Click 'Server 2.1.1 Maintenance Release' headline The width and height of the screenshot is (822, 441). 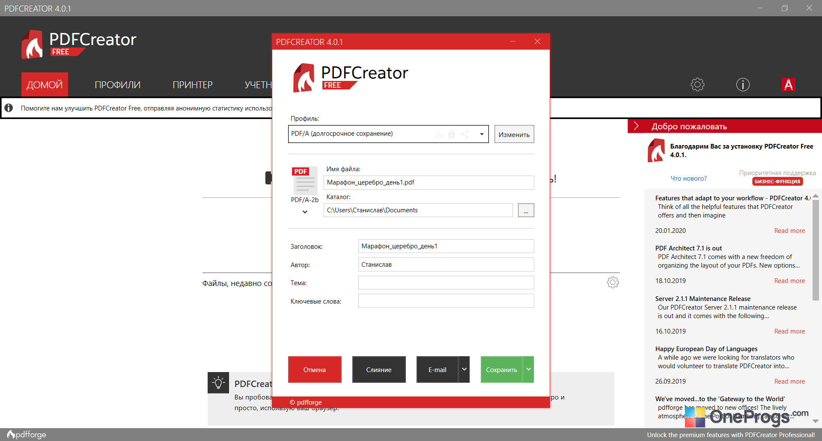pyautogui.click(x=703, y=298)
